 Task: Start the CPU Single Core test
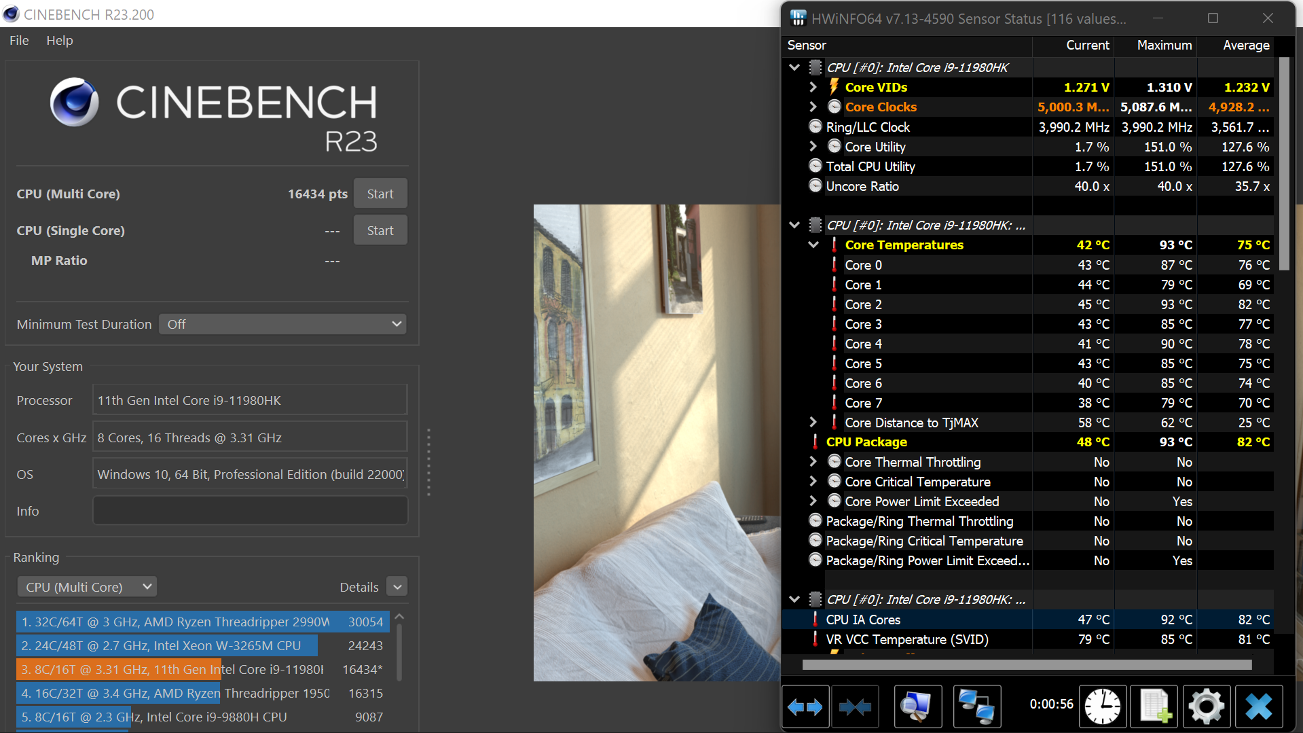tap(380, 230)
